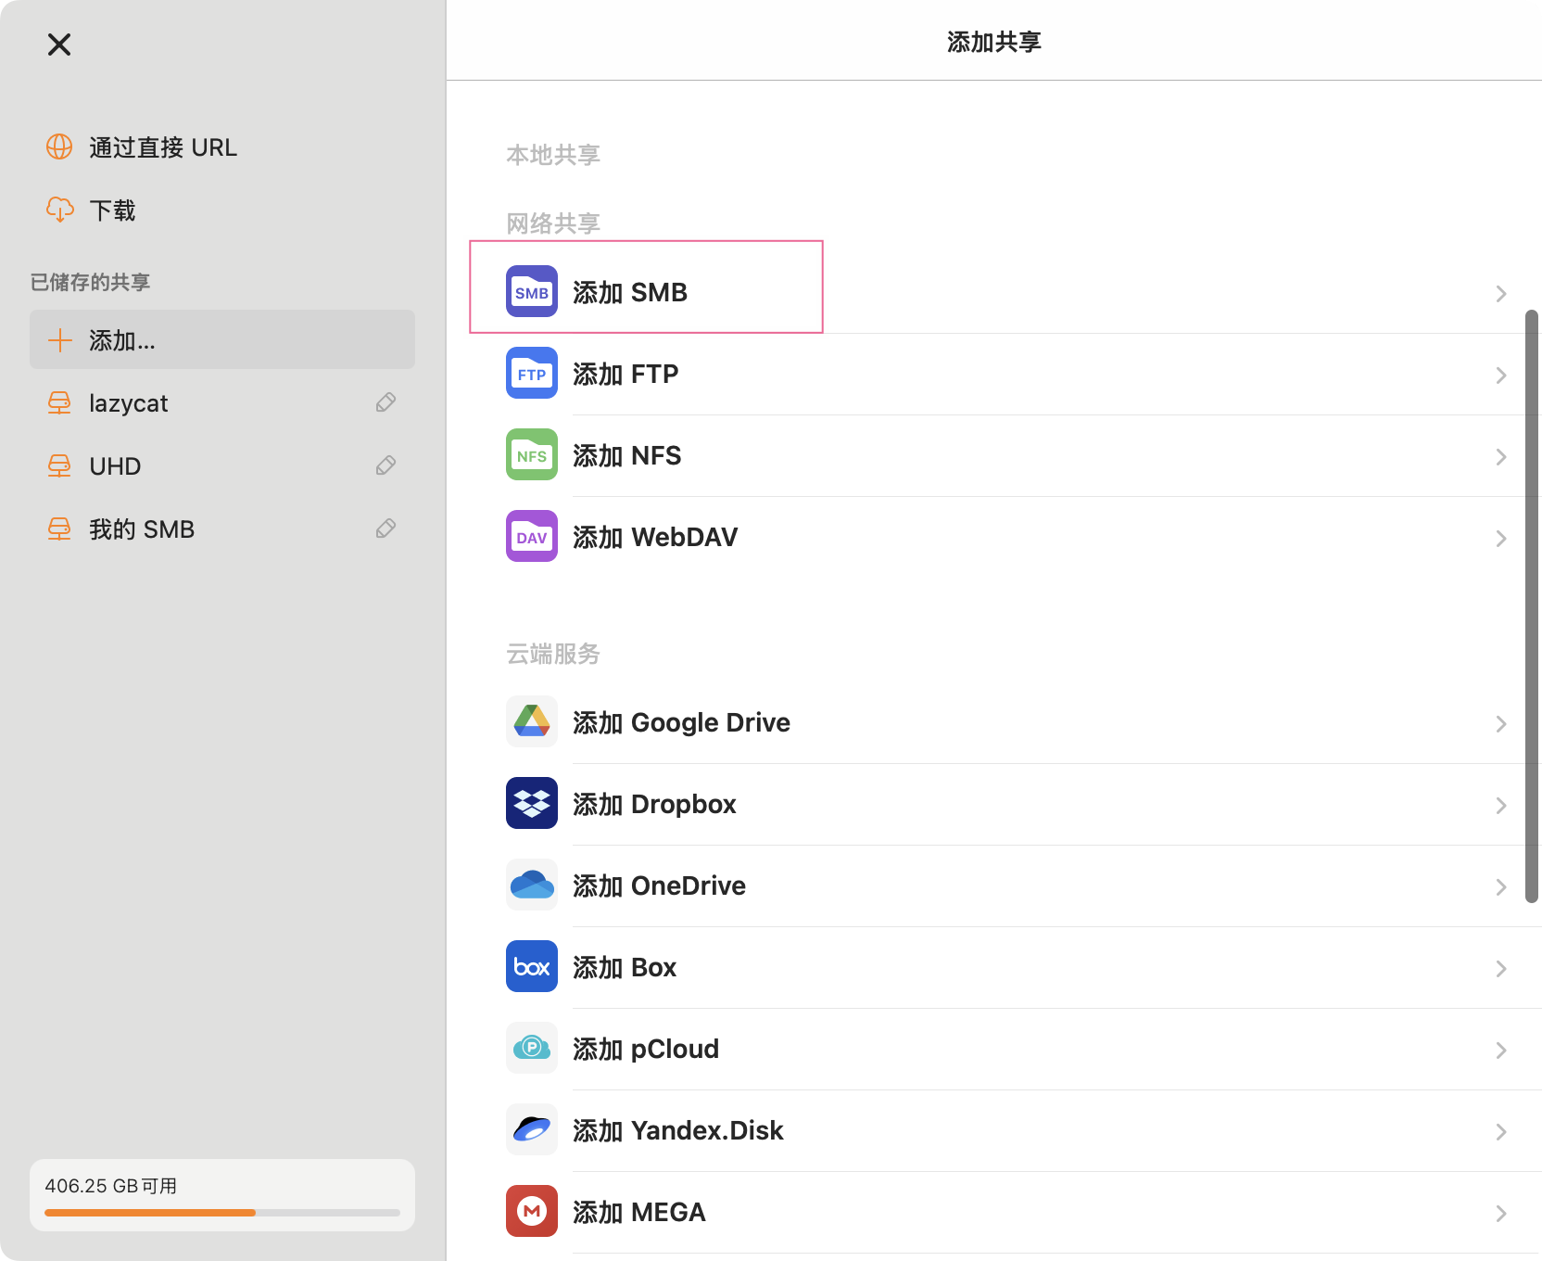Click the green NFS folder icon

531,454
